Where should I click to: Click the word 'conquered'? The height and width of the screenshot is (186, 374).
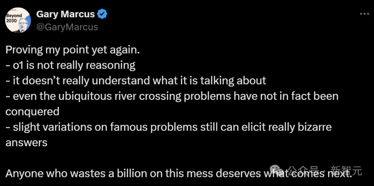coord(32,112)
